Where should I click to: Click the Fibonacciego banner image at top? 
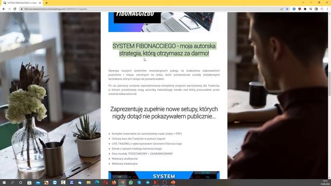(164, 22)
